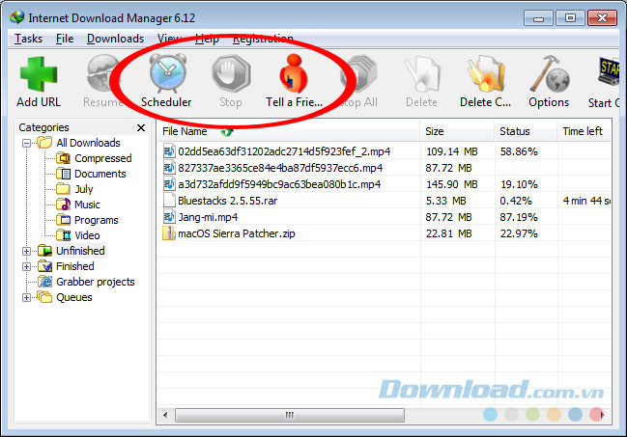Select the 02dd5ea63df31202adc2714d5f923fef_2.mp4 file
This screenshot has height=437, width=627.
click(284, 151)
